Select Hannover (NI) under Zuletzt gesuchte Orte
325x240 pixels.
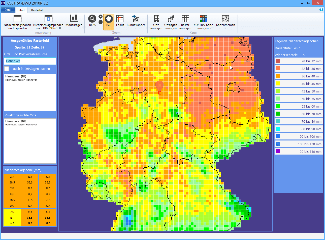[30, 123]
